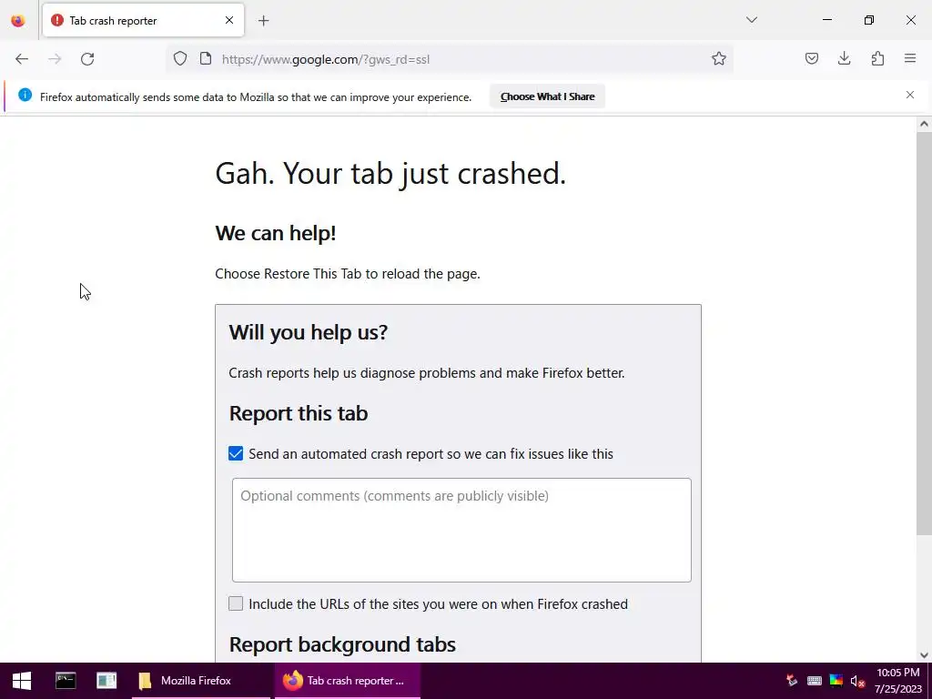932x699 pixels.
Task: Click the info icon in notification bar
Action: 25,95
